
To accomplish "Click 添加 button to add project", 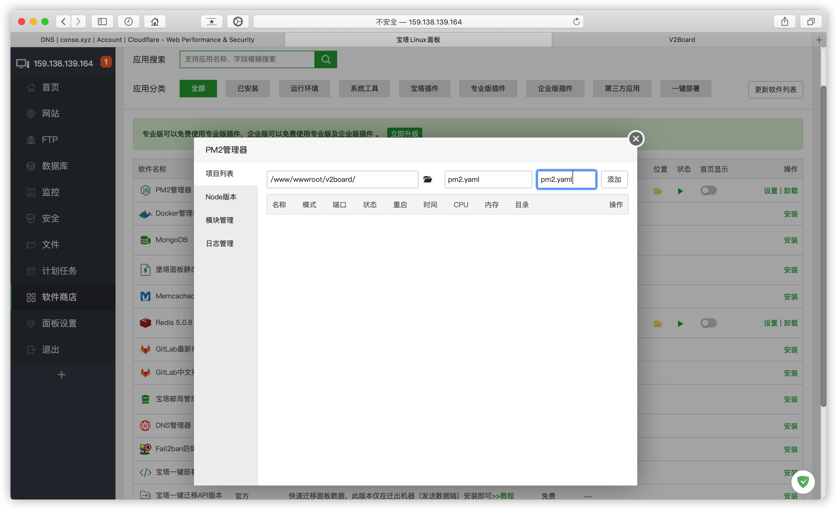I will [614, 179].
